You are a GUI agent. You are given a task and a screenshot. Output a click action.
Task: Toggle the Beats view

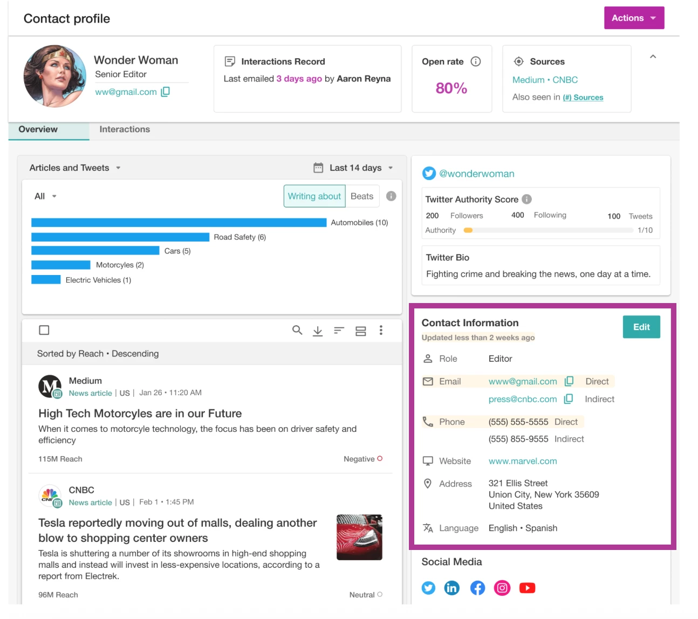[362, 196]
